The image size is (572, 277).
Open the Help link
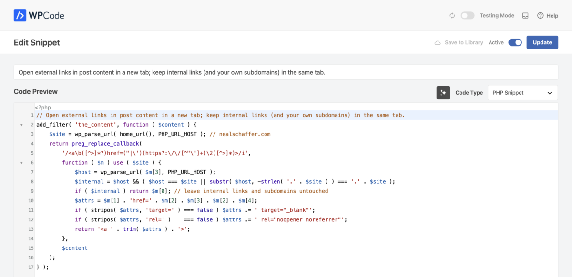coord(548,16)
